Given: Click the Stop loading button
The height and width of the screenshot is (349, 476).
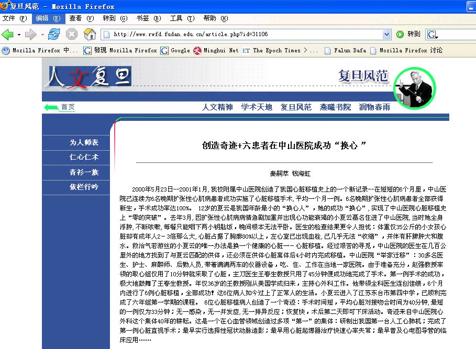Looking at the screenshot, I should click(72, 35).
